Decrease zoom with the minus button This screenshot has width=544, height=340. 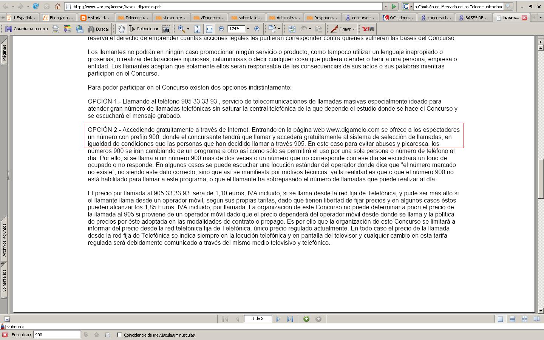click(221, 29)
